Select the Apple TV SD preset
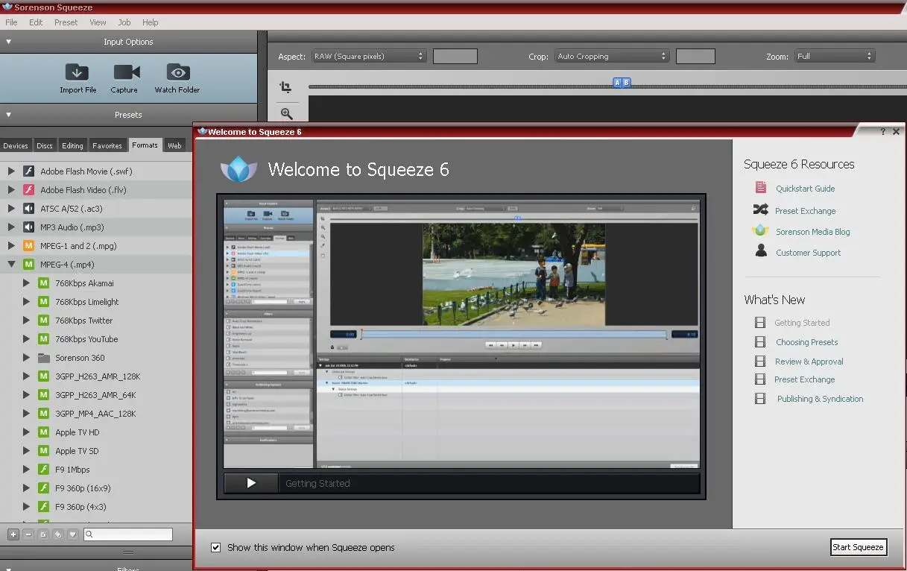Screen dimensions: 907x571 pyautogui.click(x=77, y=451)
